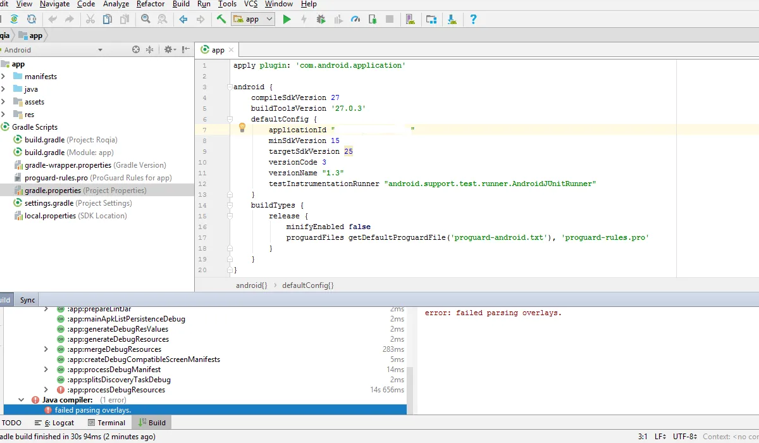The height and width of the screenshot is (443, 759).
Task: Open the project panel gear settings
Action: coord(169,50)
